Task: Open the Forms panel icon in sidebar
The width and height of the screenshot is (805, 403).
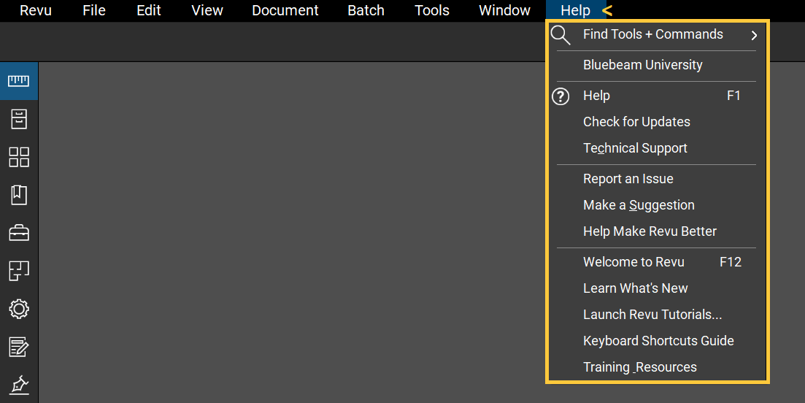Action: tap(19, 347)
